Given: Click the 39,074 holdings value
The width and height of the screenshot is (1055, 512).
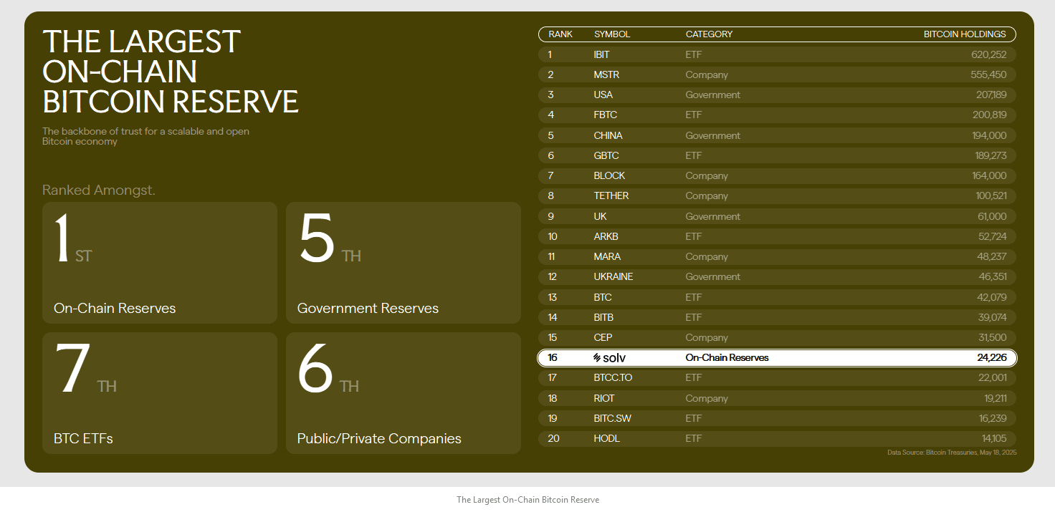Looking at the screenshot, I should coord(993,317).
